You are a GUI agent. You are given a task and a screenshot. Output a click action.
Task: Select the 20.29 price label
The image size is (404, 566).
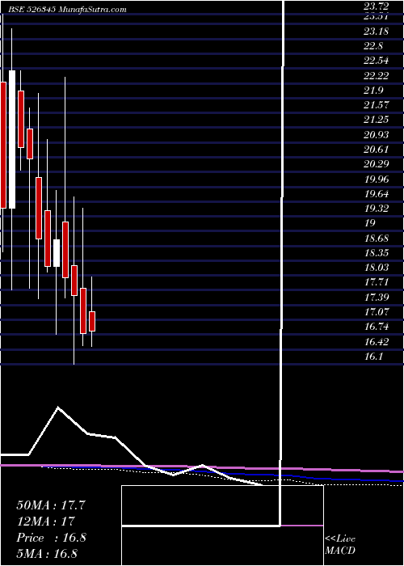click(377, 164)
